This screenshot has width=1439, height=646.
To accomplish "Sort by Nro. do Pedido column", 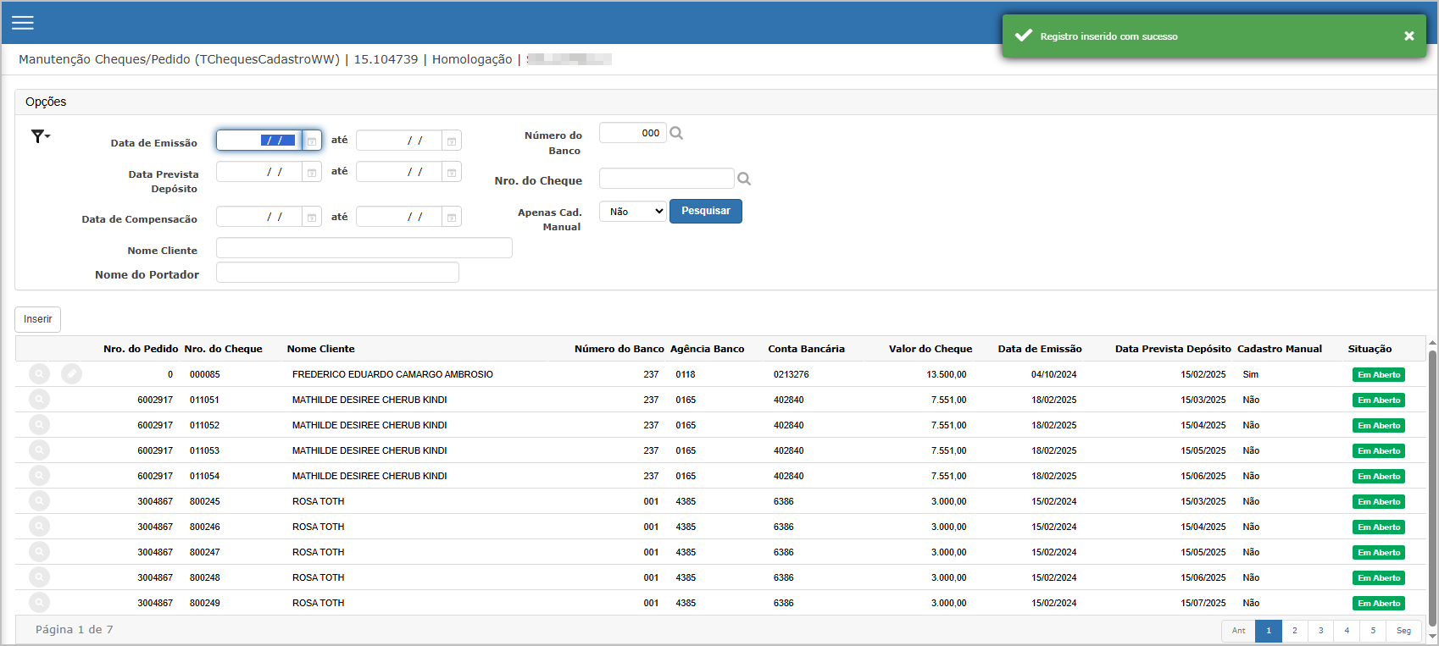I will point(141,349).
